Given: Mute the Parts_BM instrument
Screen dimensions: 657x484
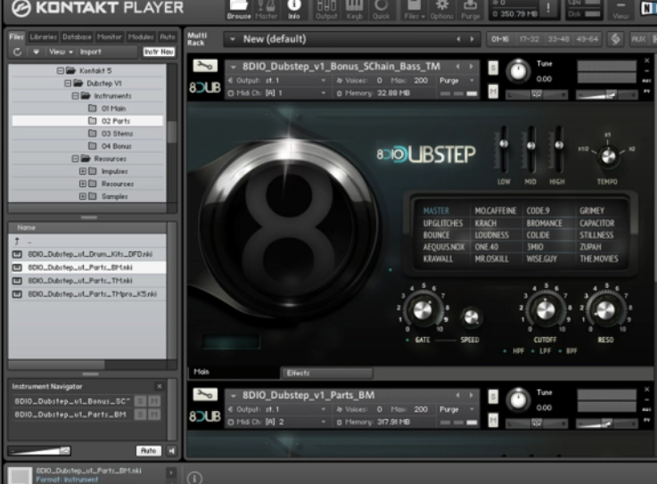Looking at the screenshot, I should pyautogui.click(x=493, y=420).
